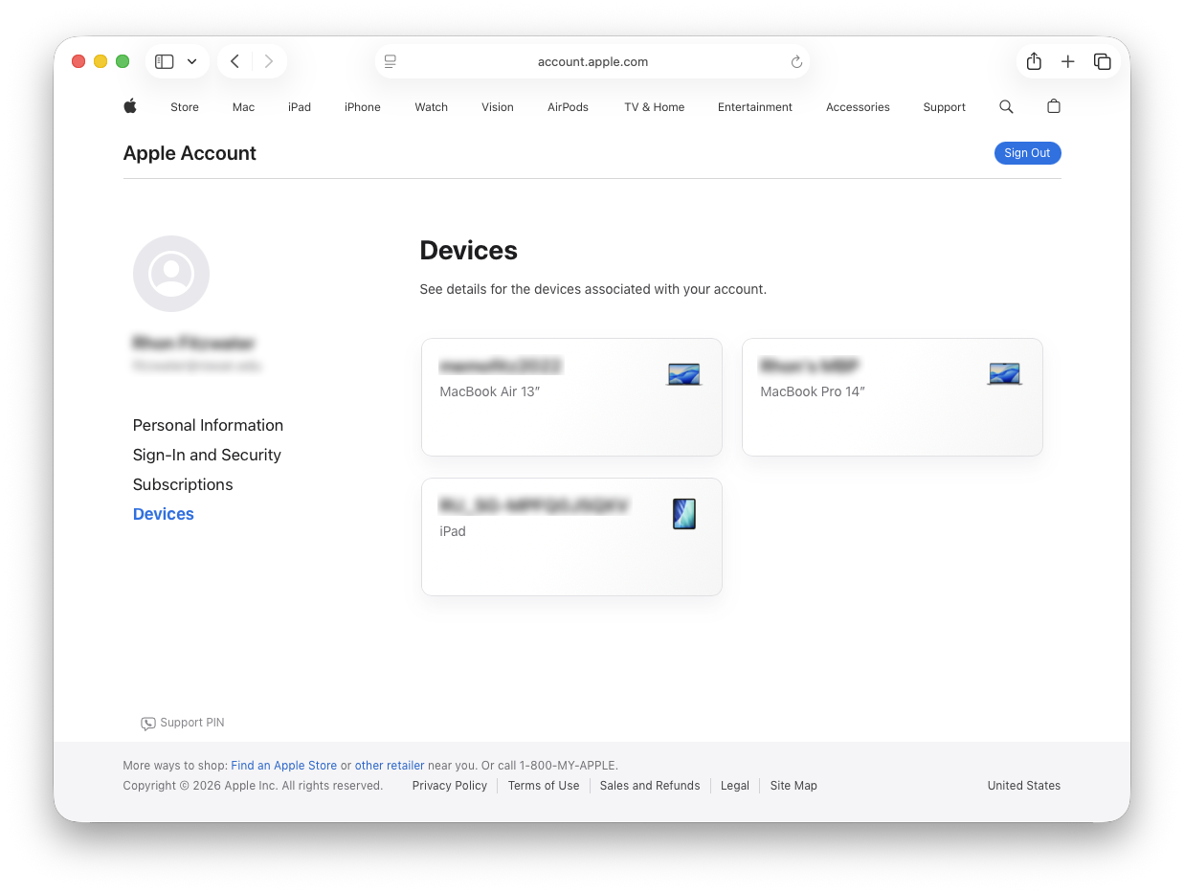
Task: Click the reader page icon in address bar
Action: click(x=391, y=61)
